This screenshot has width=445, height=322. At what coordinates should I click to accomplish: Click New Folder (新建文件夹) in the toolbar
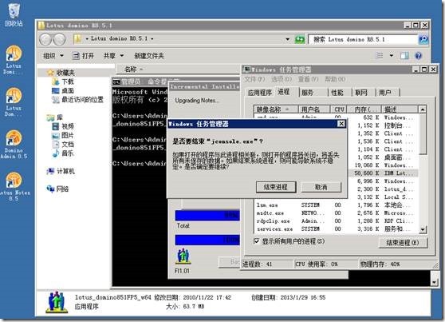(x=149, y=56)
